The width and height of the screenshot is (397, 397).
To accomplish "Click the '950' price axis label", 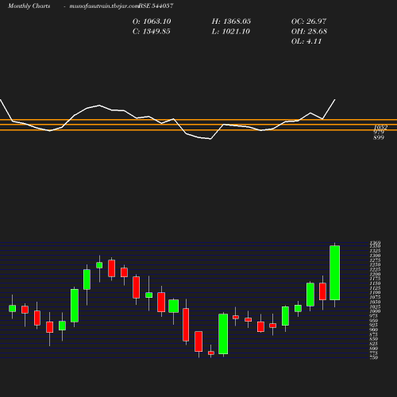I will (x=374, y=321).
